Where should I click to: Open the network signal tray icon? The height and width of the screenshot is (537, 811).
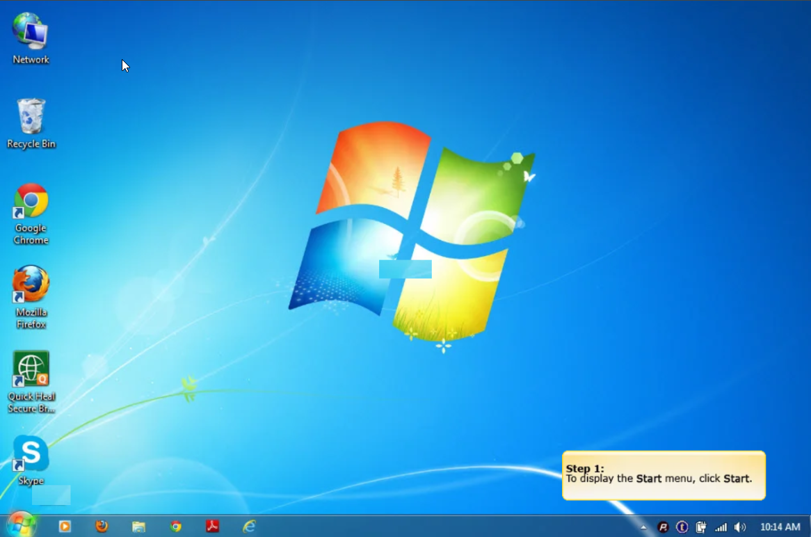[721, 527]
